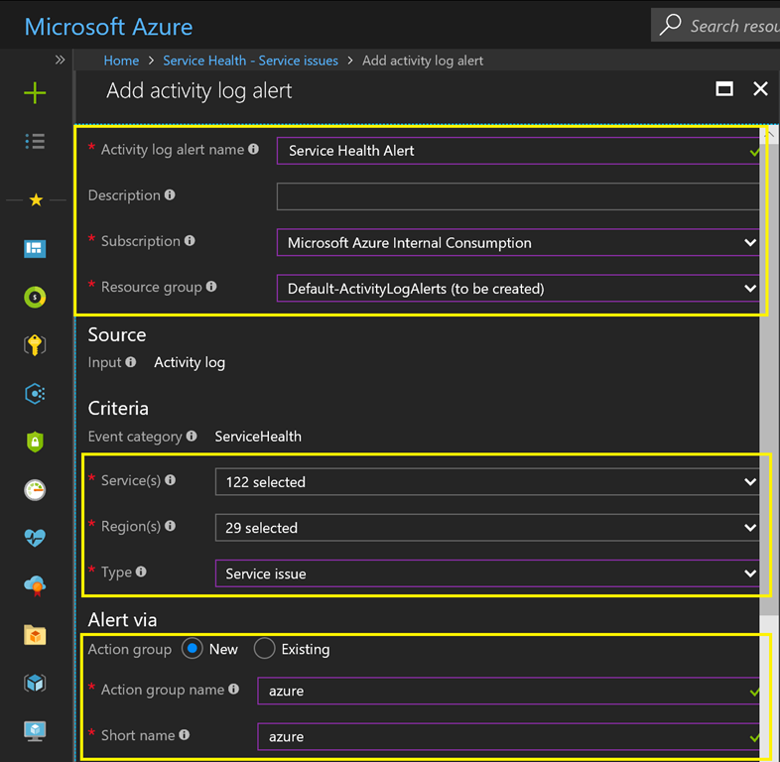Select the New action group radio button
The image size is (780, 762).
point(193,649)
